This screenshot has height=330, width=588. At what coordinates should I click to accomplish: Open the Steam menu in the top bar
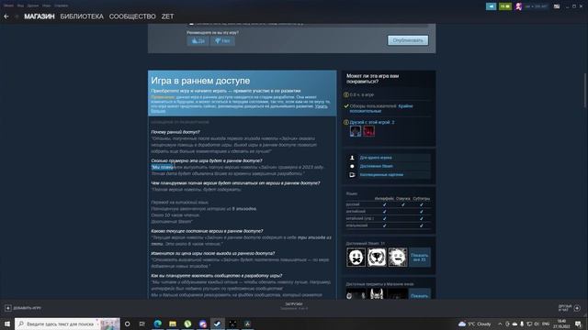[8, 5]
